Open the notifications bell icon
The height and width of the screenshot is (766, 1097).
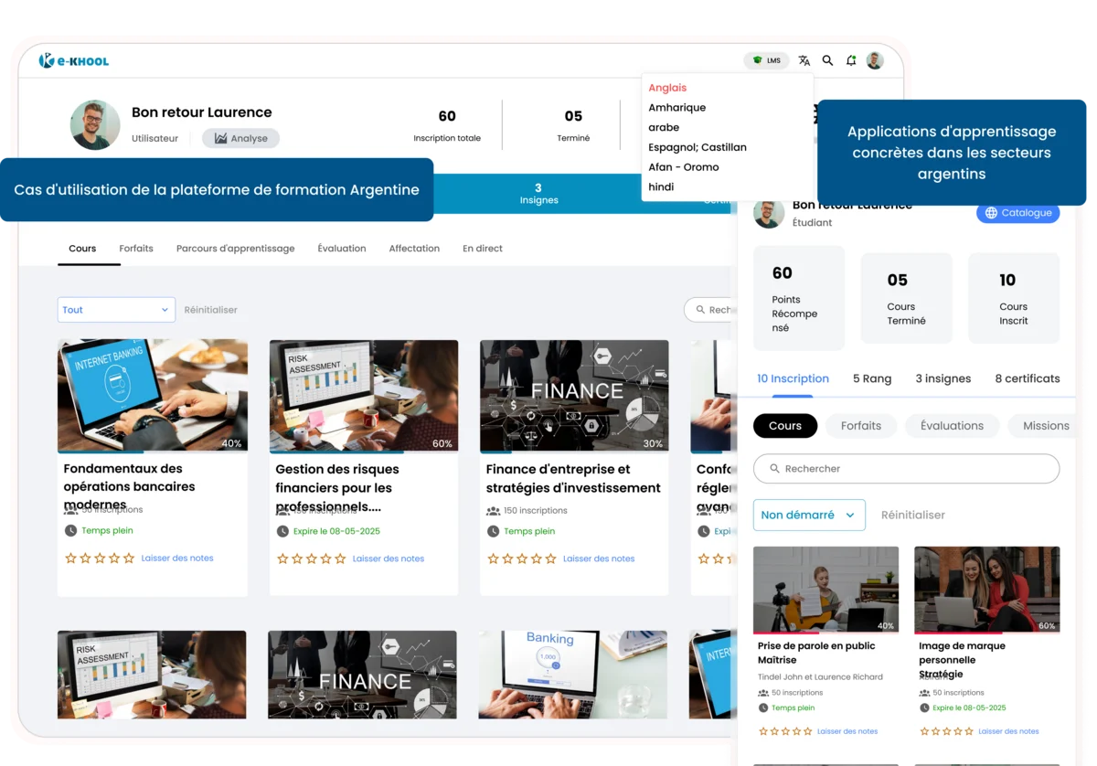click(x=851, y=60)
